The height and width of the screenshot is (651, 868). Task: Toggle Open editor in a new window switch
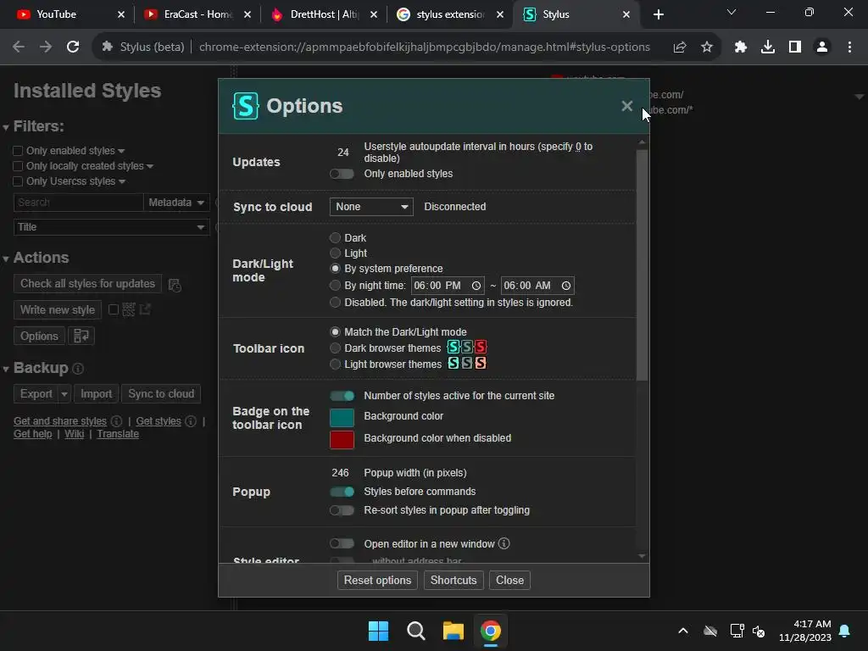point(342,543)
